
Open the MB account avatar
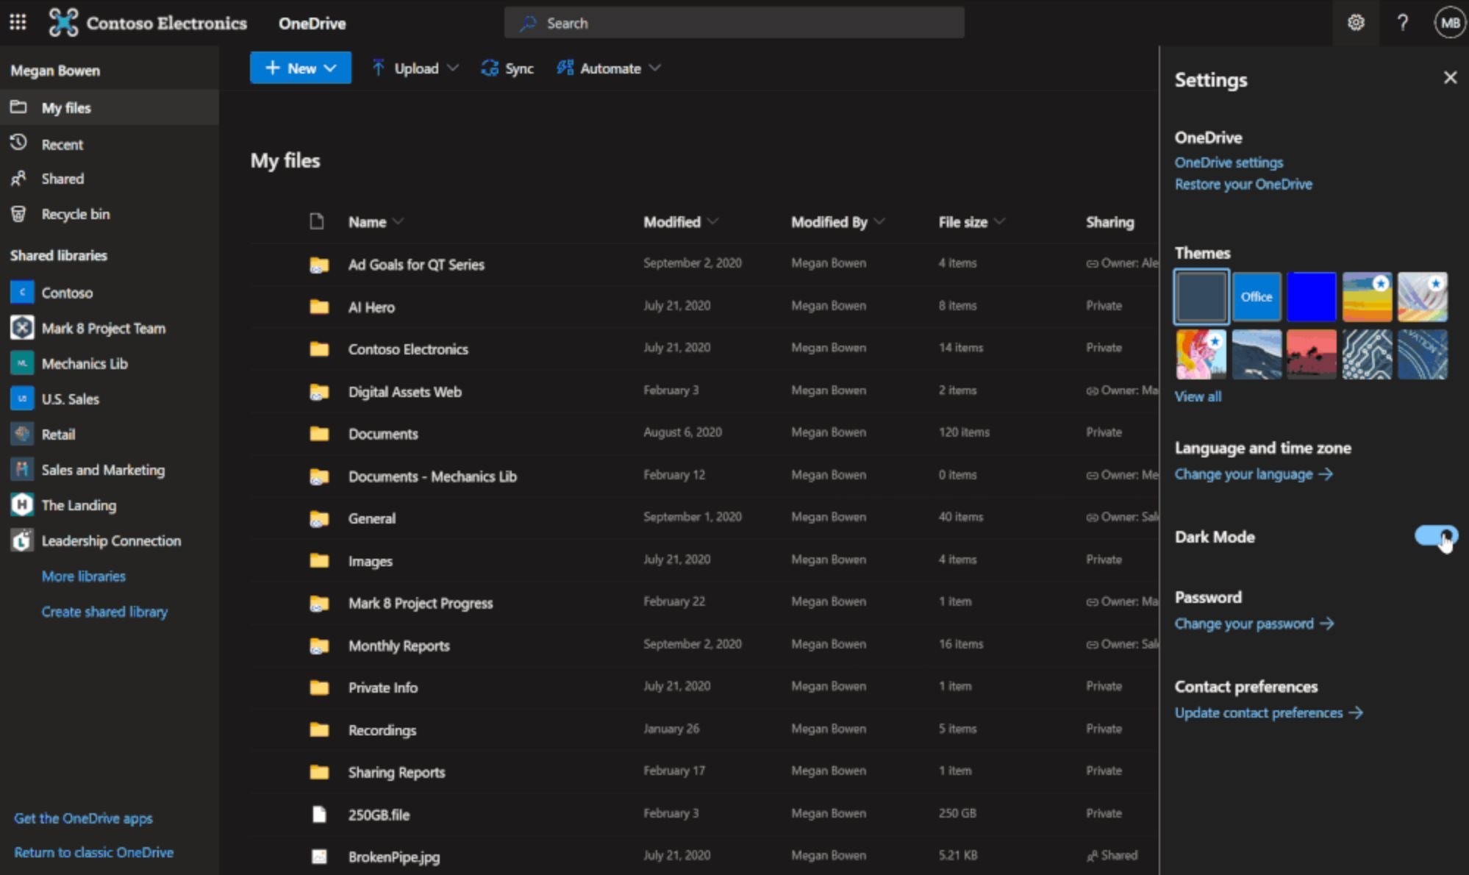click(1450, 23)
